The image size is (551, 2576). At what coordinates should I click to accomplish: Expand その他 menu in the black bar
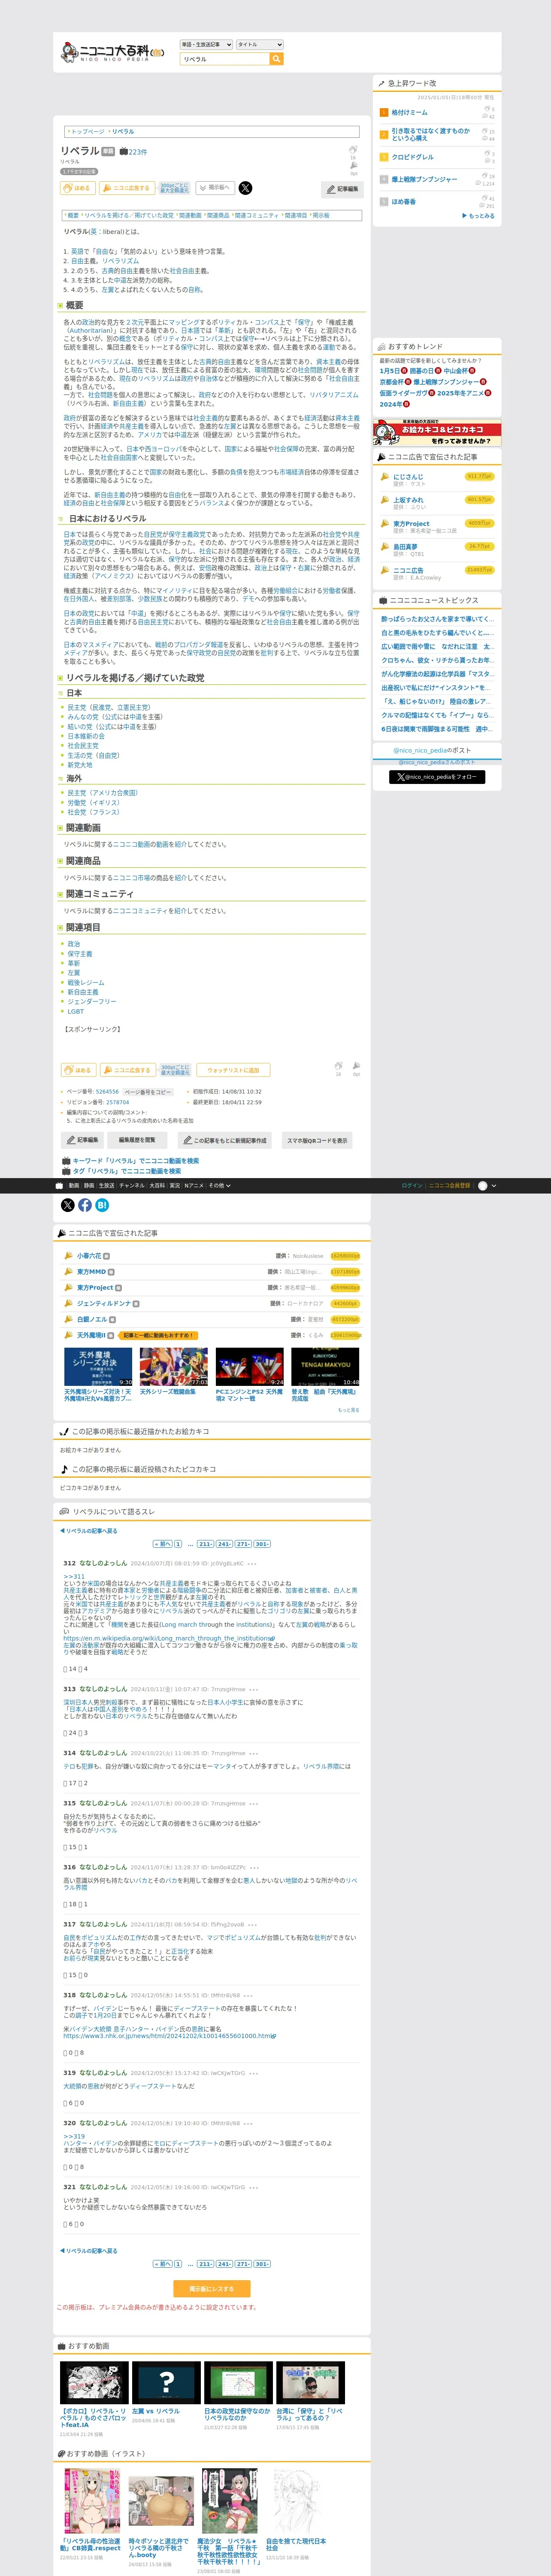click(219, 1186)
